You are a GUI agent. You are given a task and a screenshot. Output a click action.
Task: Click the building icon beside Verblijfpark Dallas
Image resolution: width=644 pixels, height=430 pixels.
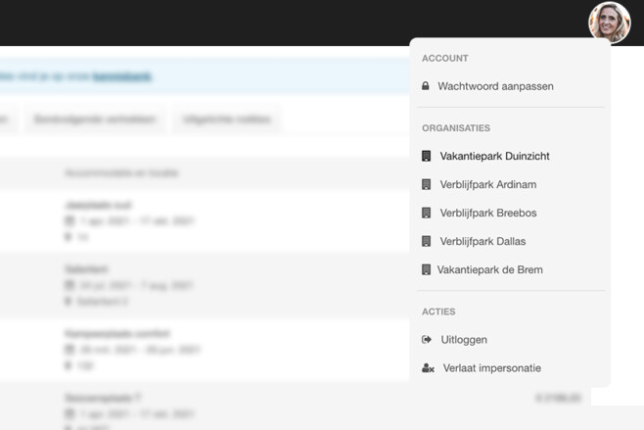tap(426, 241)
